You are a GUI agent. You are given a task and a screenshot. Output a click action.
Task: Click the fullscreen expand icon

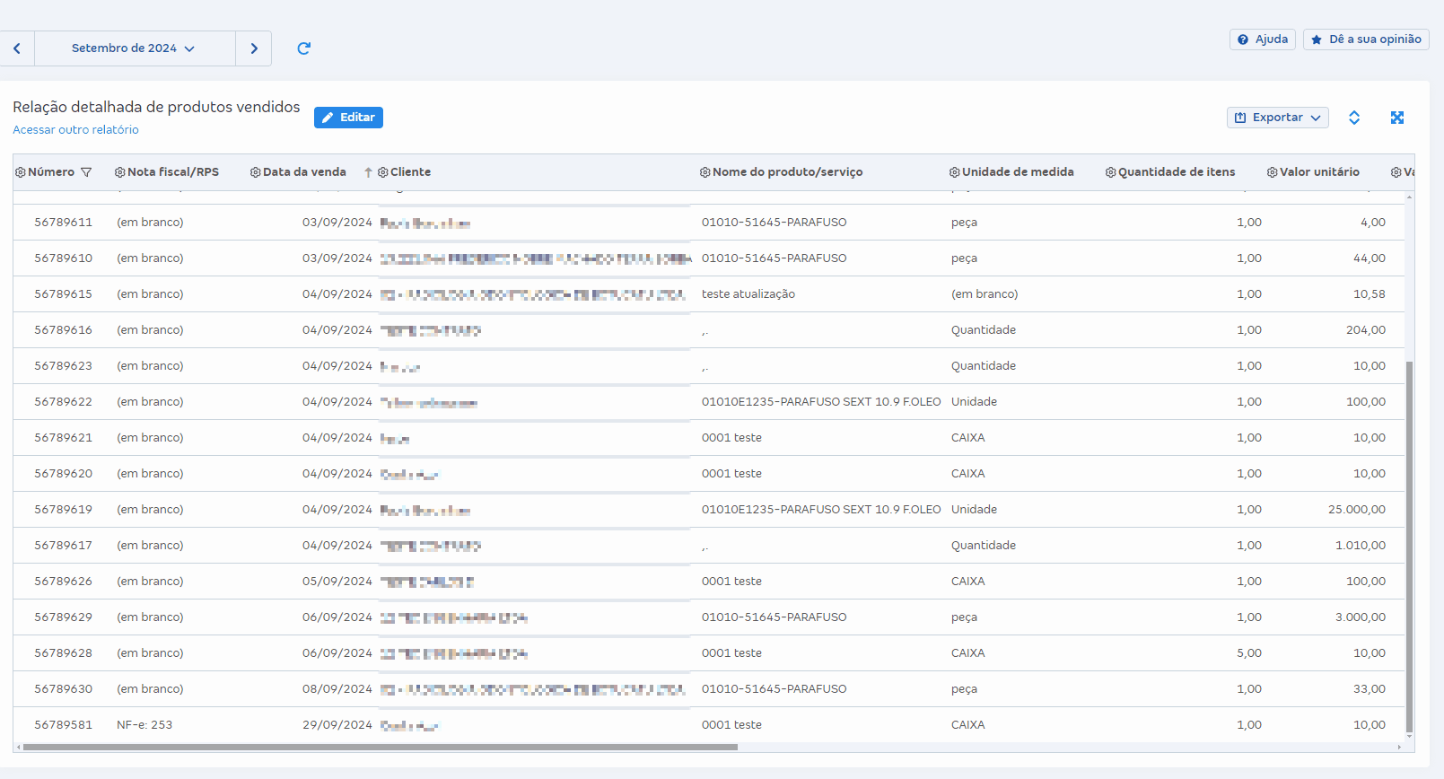pos(1396,118)
